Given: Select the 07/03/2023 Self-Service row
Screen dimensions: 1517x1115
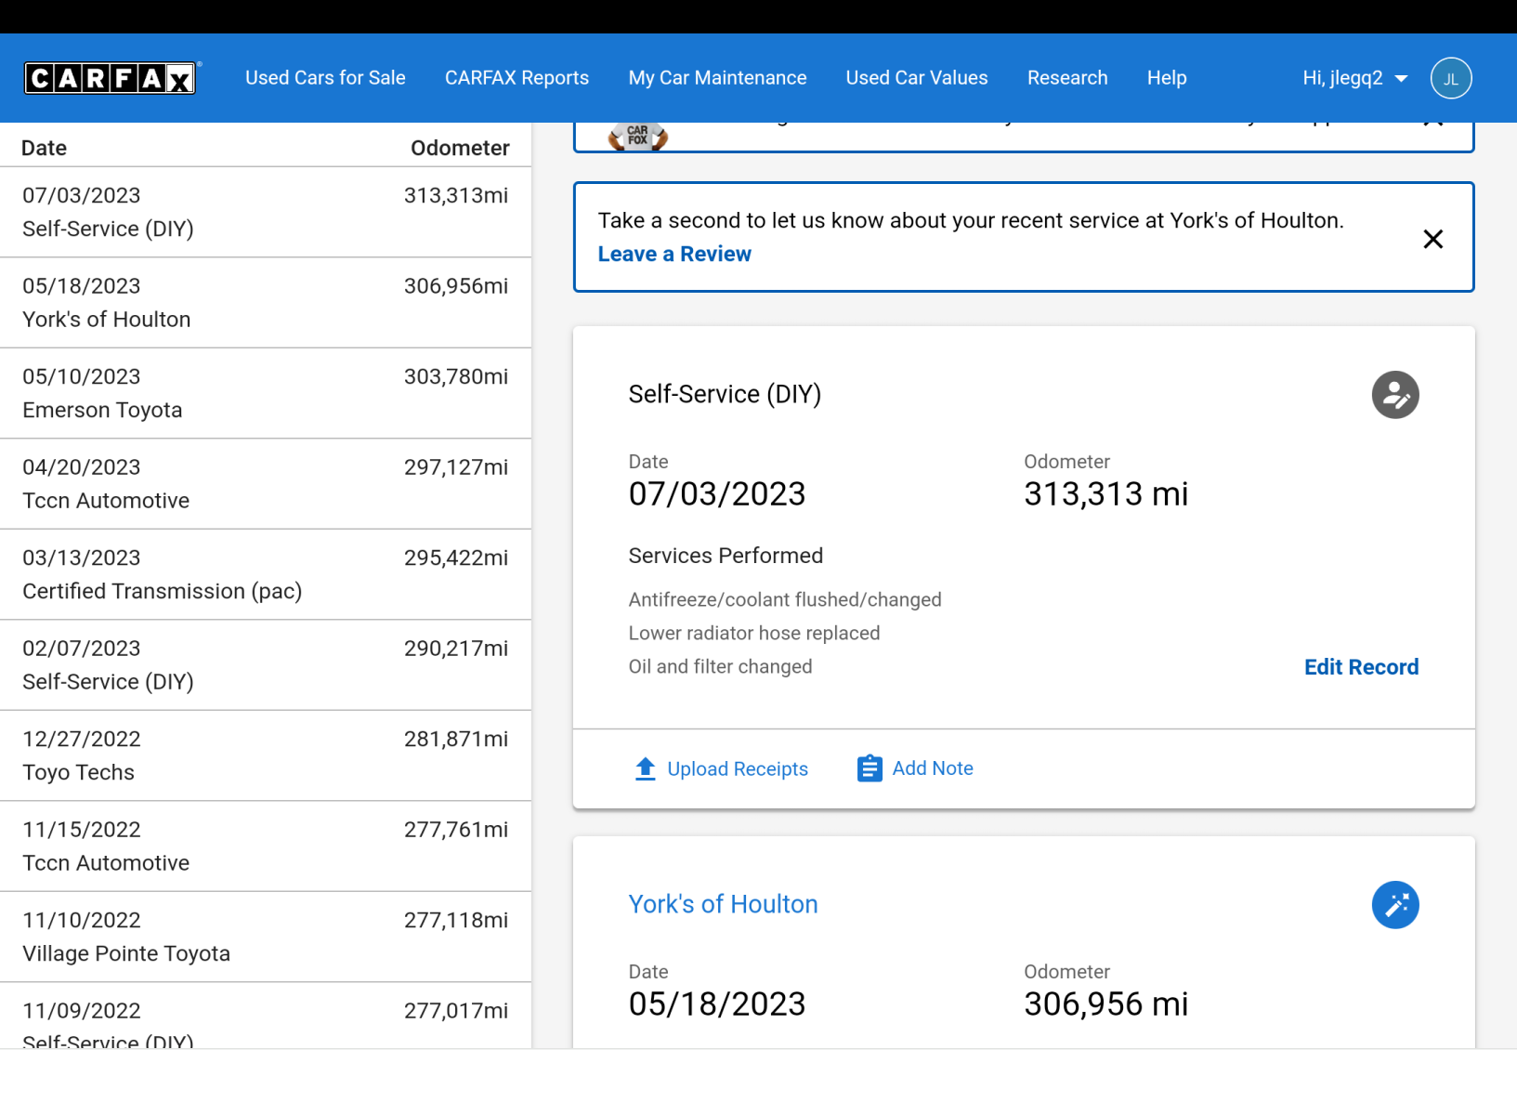Looking at the screenshot, I should pyautogui.click(x=266, y=212).
